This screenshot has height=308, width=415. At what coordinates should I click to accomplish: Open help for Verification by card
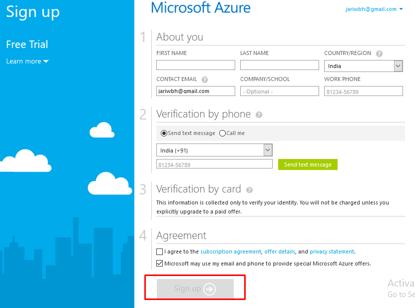click(x=249, y=190)
